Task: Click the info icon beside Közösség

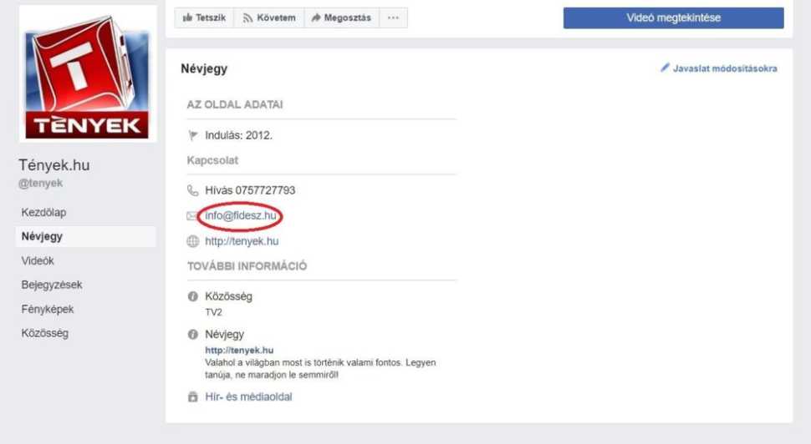Action: pos(193,296)
